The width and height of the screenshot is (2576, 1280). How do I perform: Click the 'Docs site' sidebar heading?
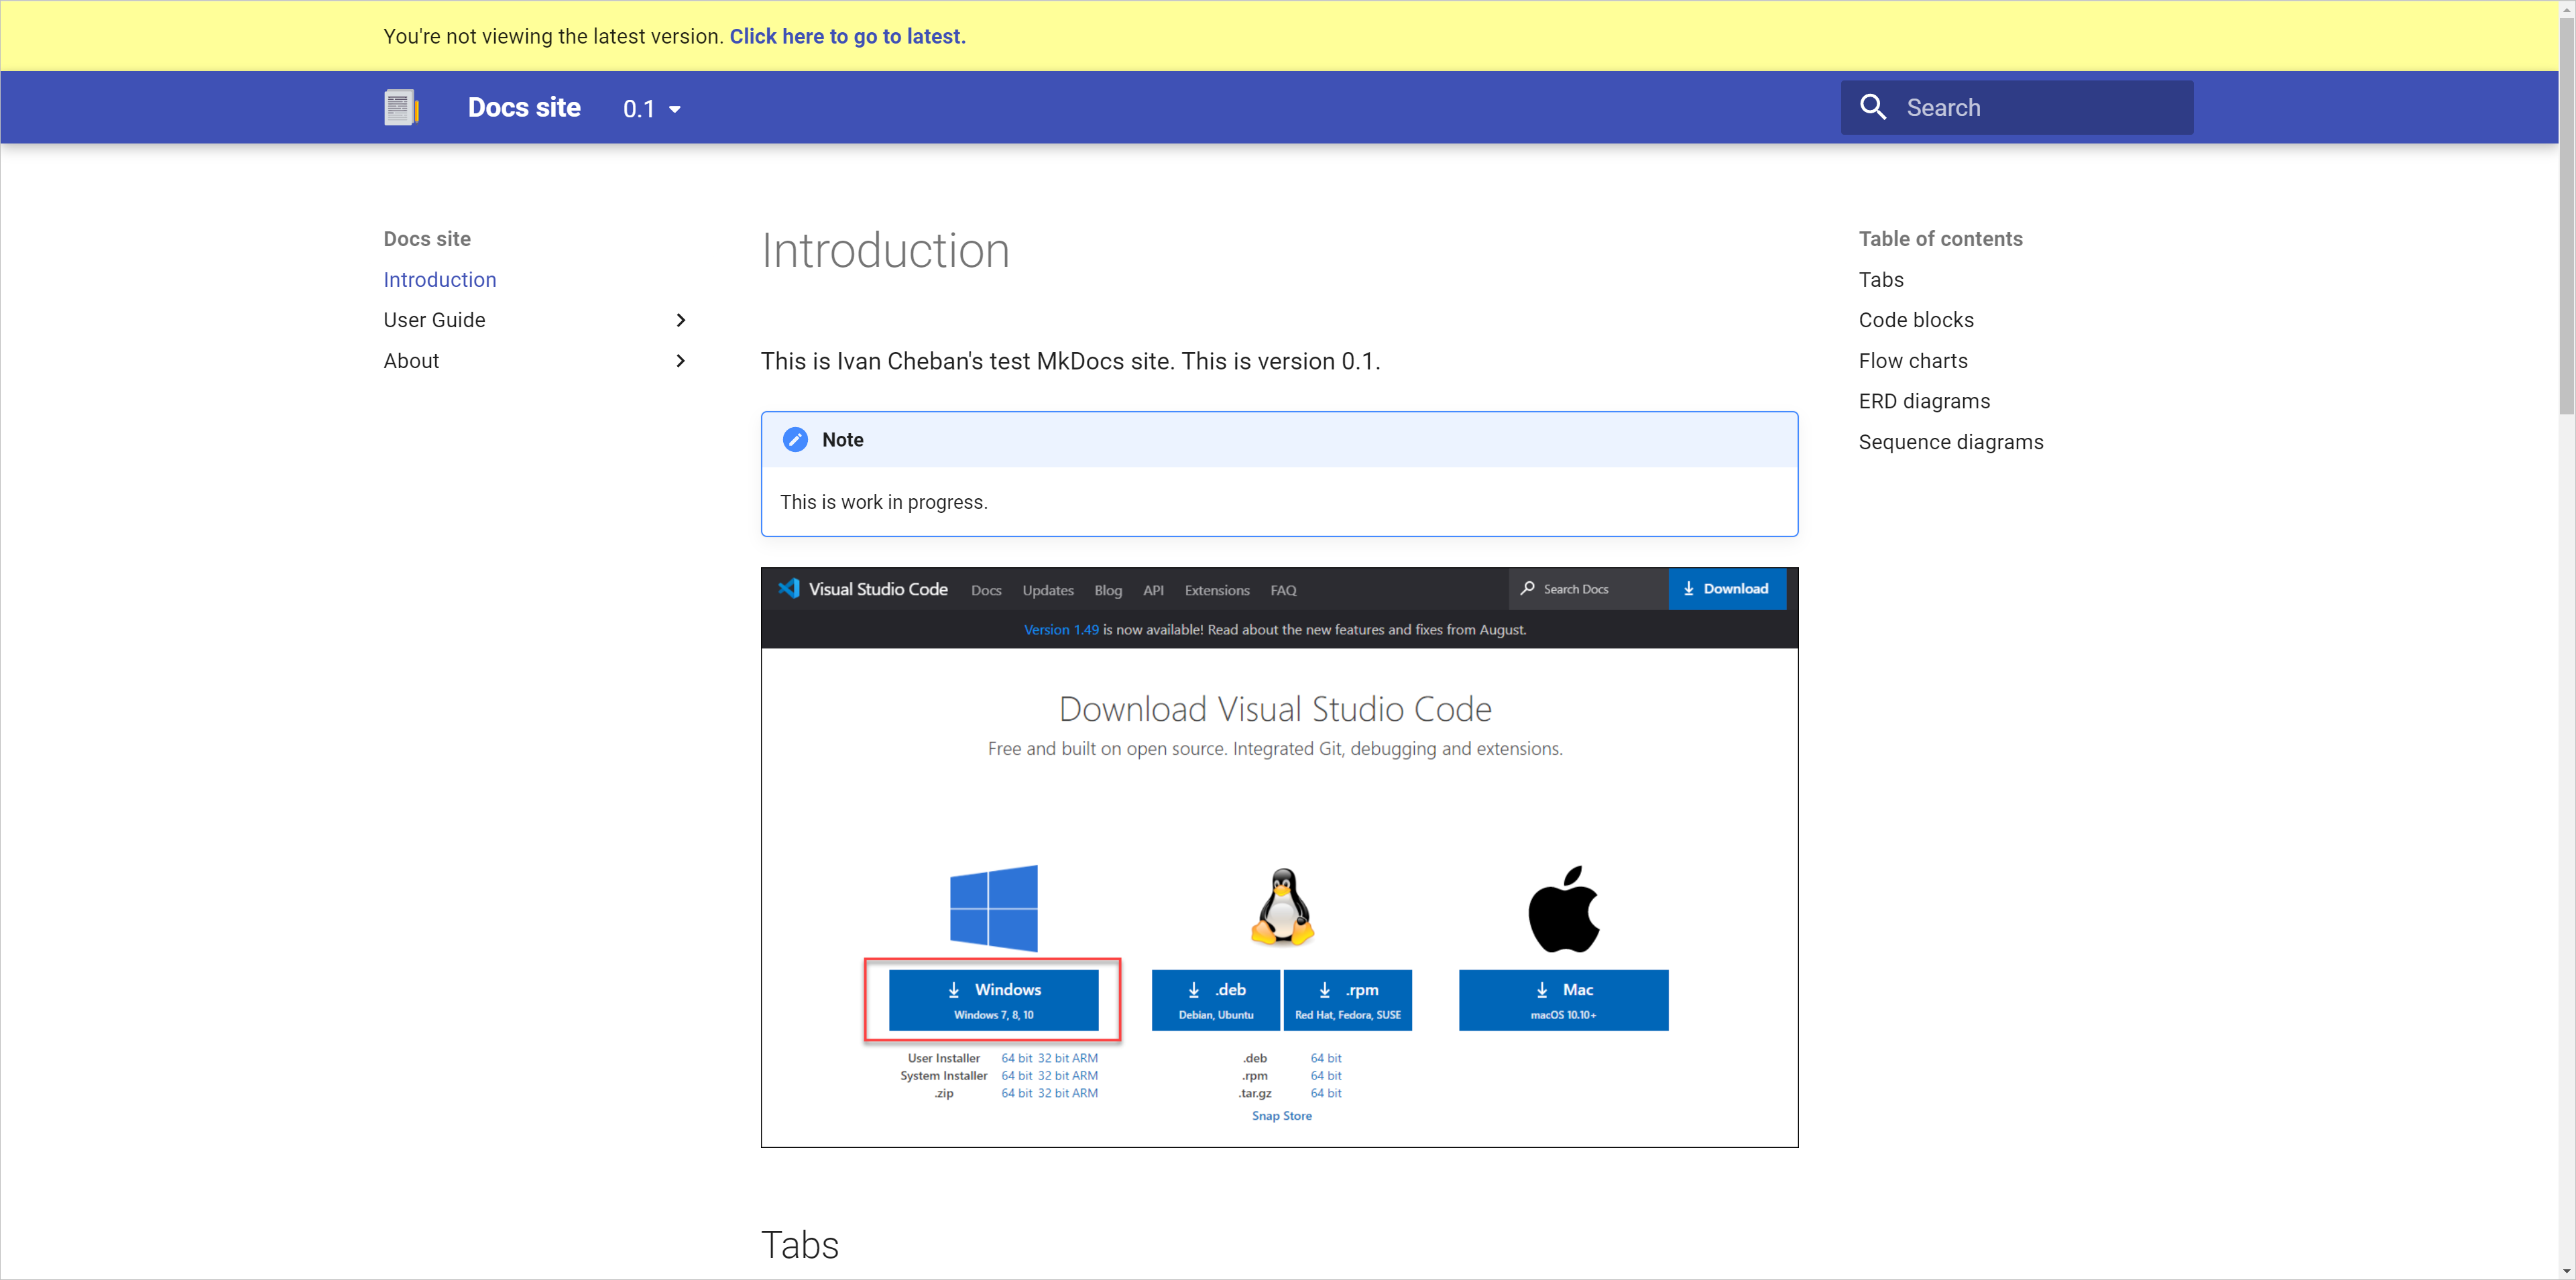[427, 239]
